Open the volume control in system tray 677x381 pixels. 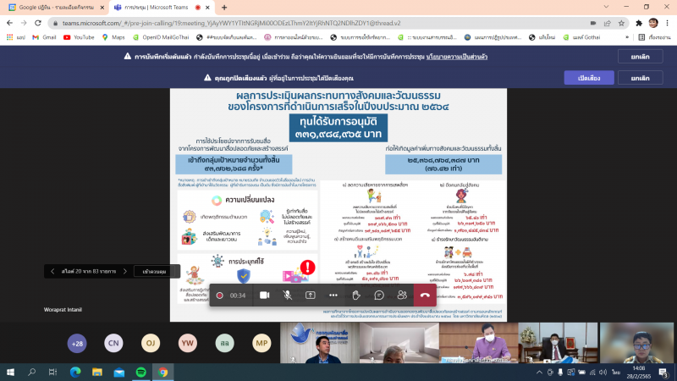click(x=603, y=373)
